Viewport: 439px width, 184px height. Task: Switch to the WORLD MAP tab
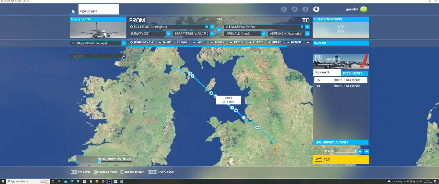pyautogui.click(x=98, y=9)
